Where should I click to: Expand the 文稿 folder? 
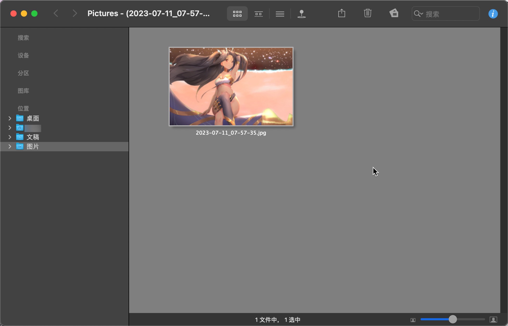pyautogui.click(x=10, y=137)
